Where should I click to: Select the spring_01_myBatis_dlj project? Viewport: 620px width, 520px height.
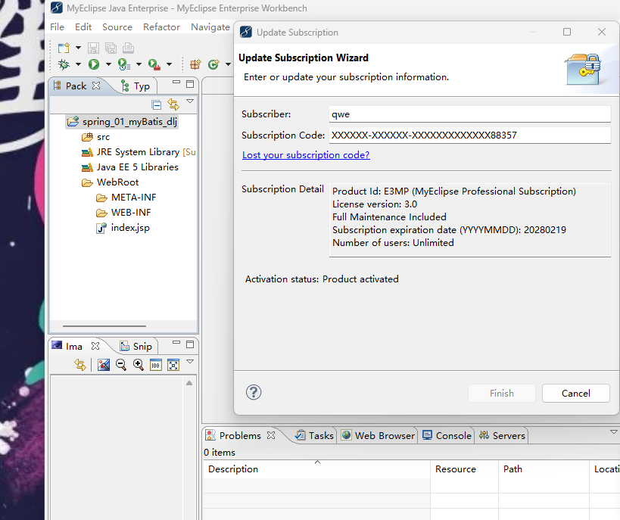[x=122, y=122]
